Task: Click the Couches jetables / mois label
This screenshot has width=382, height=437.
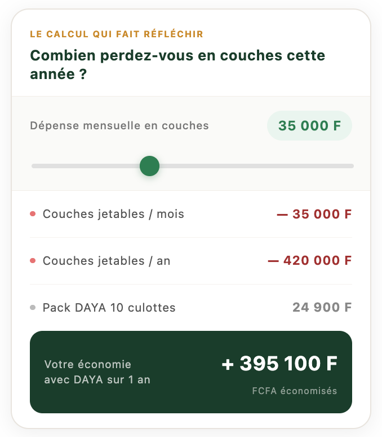Action: click(113, 214)
